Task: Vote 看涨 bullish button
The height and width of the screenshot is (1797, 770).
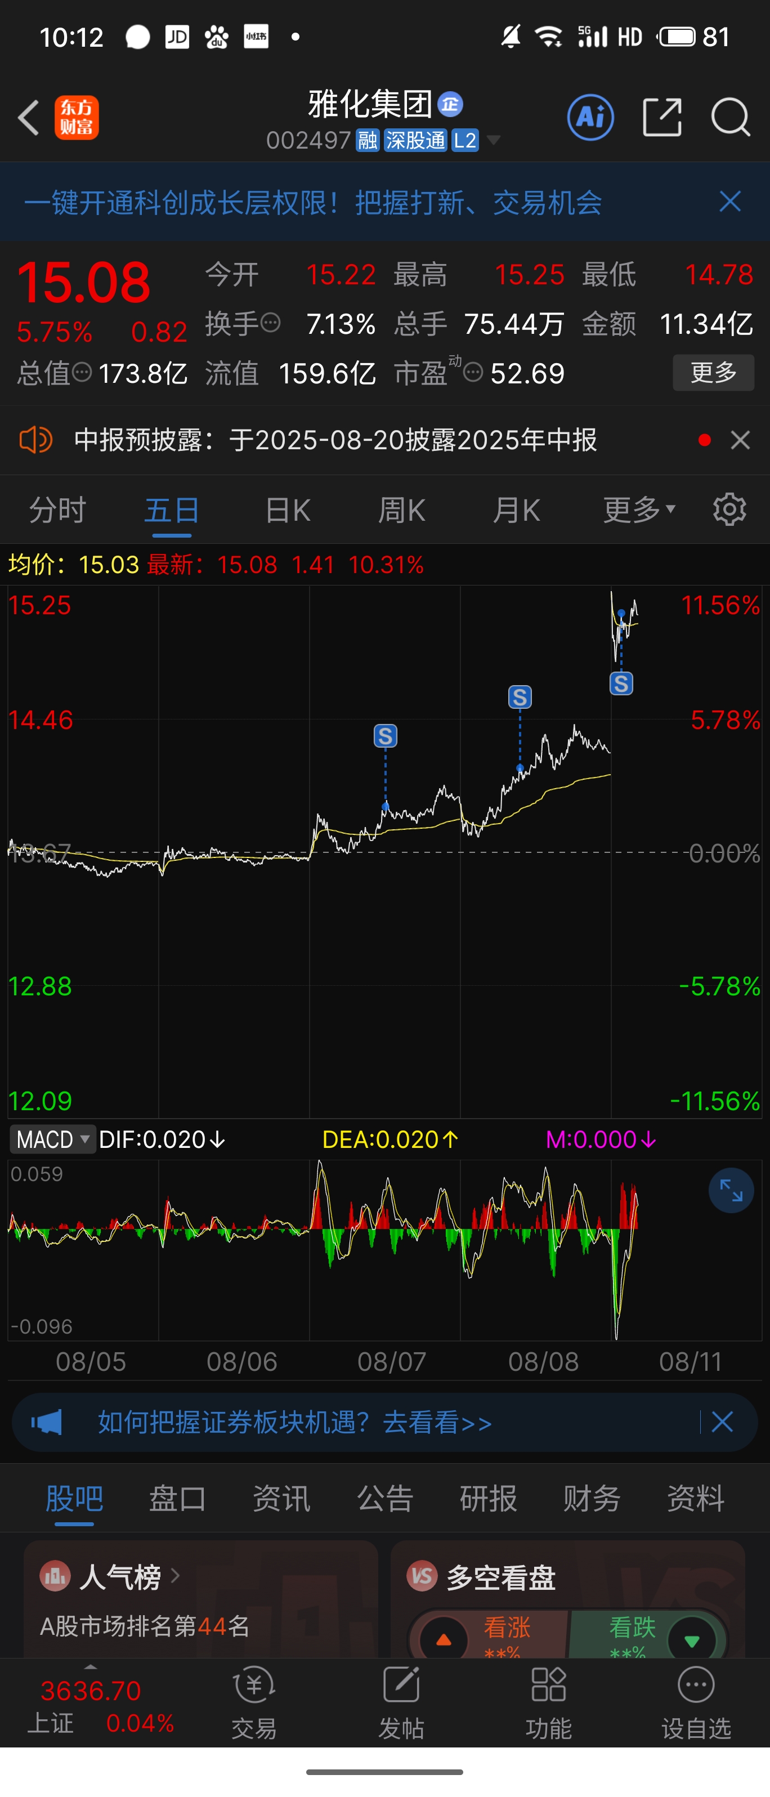Action: [x=490, y=1634]
